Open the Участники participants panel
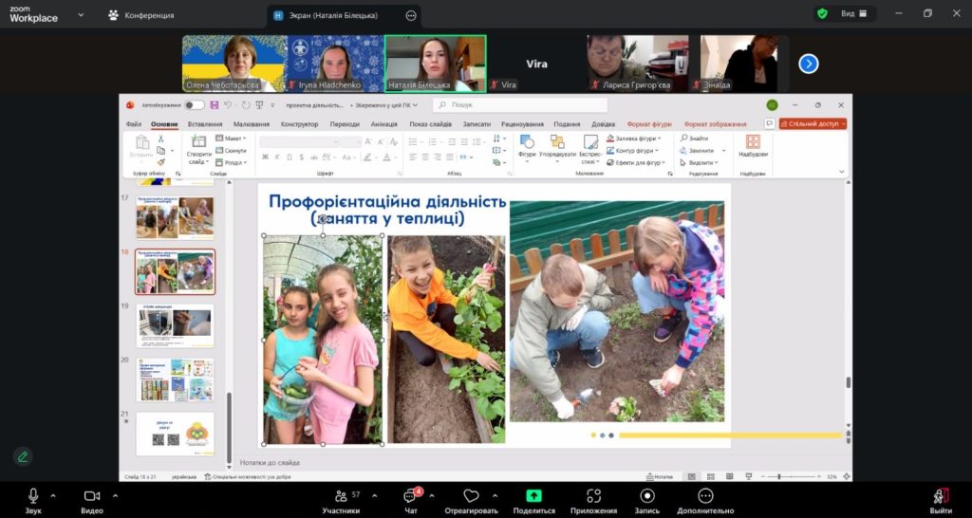Image resolution: width=972 pixels, height=518 pixels. [341, 496]
